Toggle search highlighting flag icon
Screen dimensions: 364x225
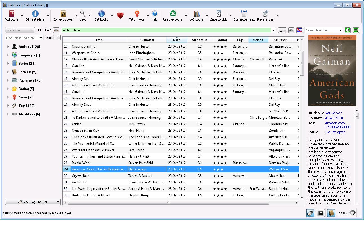(x=299, y=30)
